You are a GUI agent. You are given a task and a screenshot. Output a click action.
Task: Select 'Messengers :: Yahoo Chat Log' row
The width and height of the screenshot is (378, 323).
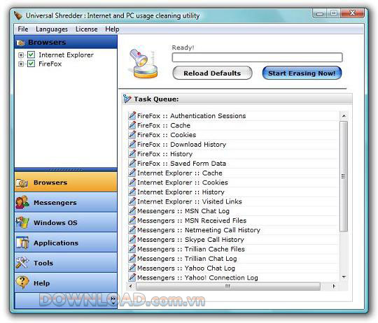233,268
